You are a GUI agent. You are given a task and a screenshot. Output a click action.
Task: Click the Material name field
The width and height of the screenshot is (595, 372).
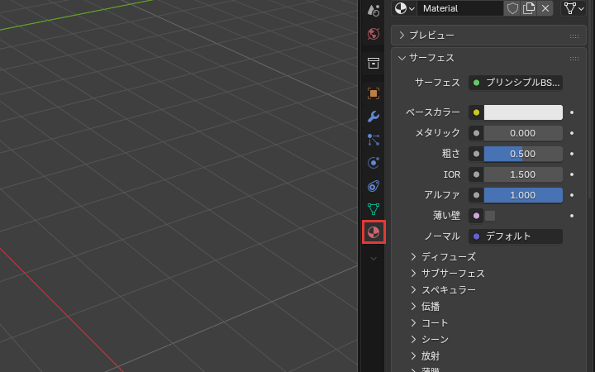pyautogui.click(x=460, y=8)
